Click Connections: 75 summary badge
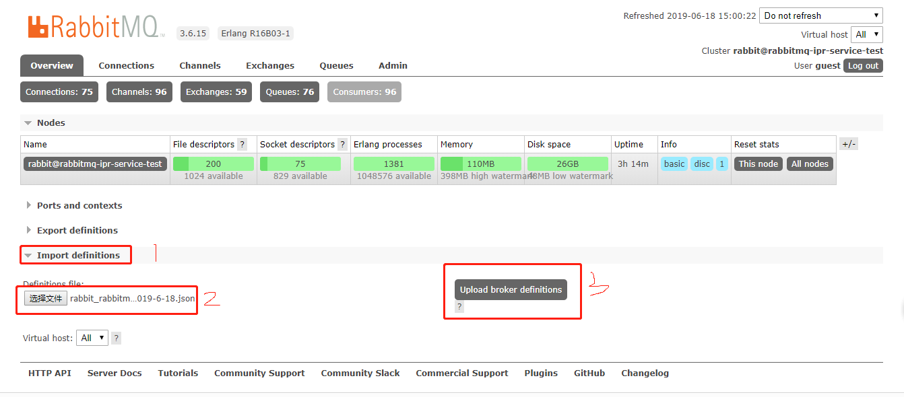This screenshot has height=397, width=904. click(59, 92)
